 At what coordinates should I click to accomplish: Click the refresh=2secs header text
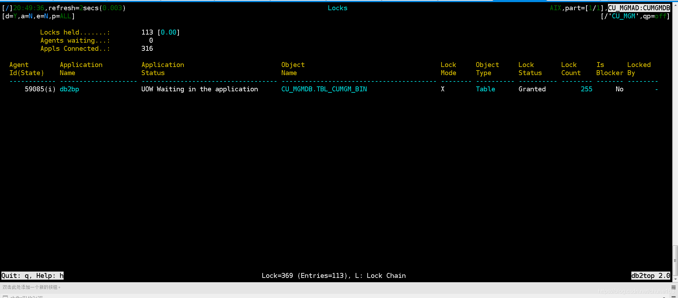pos(87,8)
